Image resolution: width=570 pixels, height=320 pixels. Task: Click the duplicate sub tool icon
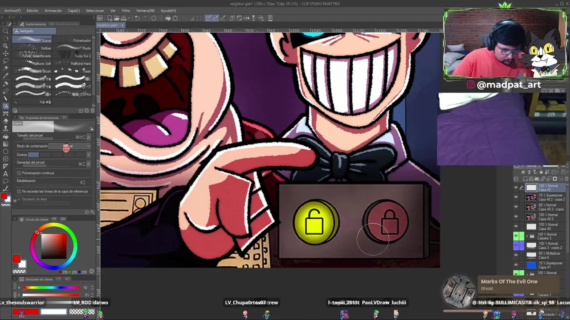(x=86, y=111)
